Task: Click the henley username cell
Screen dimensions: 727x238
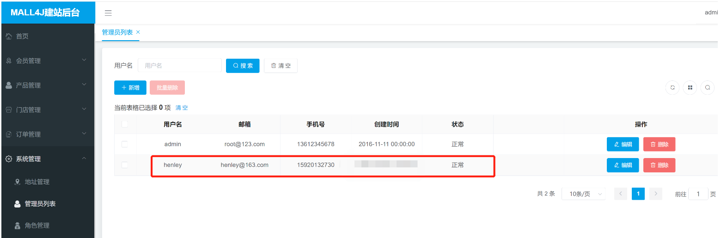Action: [x=173, y=165]
